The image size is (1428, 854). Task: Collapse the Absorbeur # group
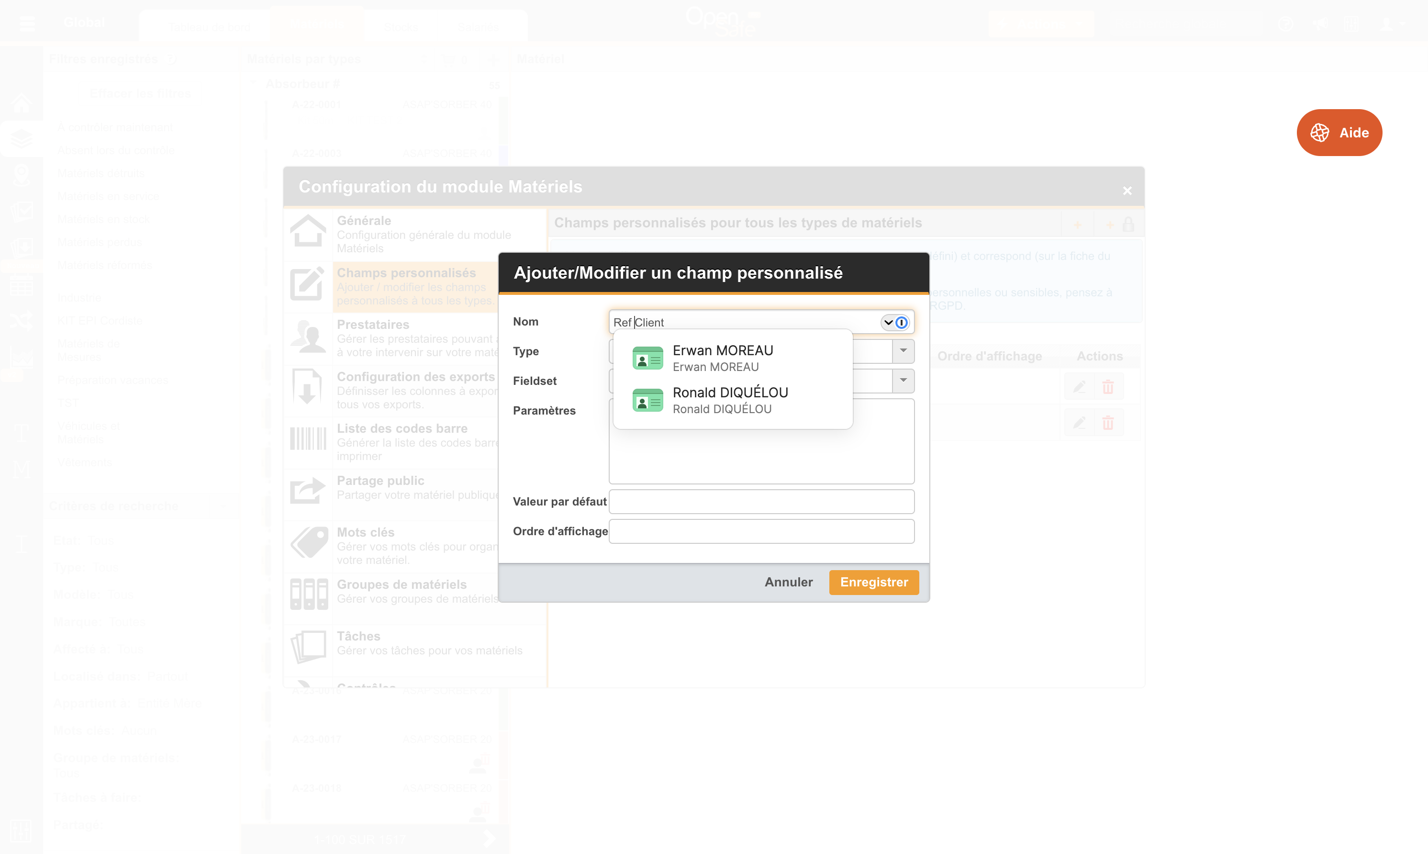pos(253,83)
